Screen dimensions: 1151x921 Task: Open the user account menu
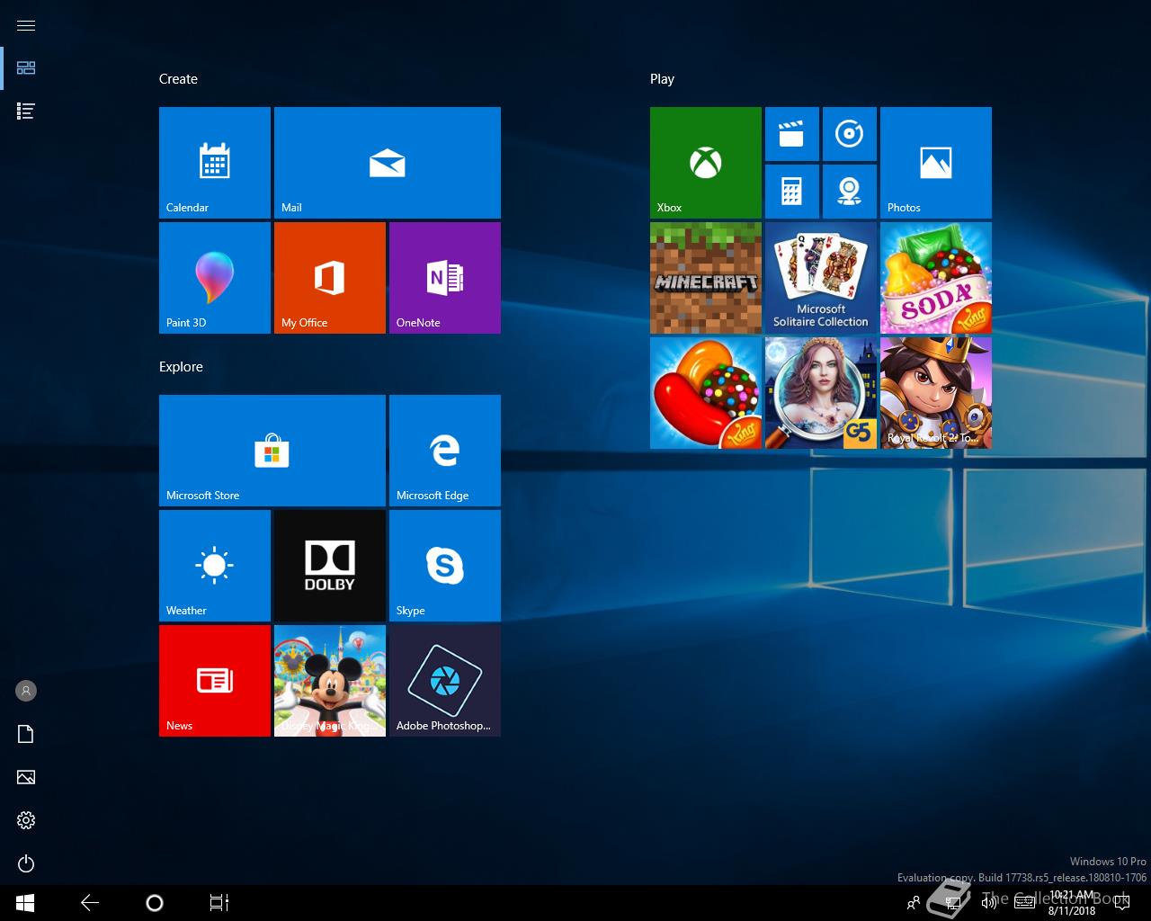click(26, 691)
